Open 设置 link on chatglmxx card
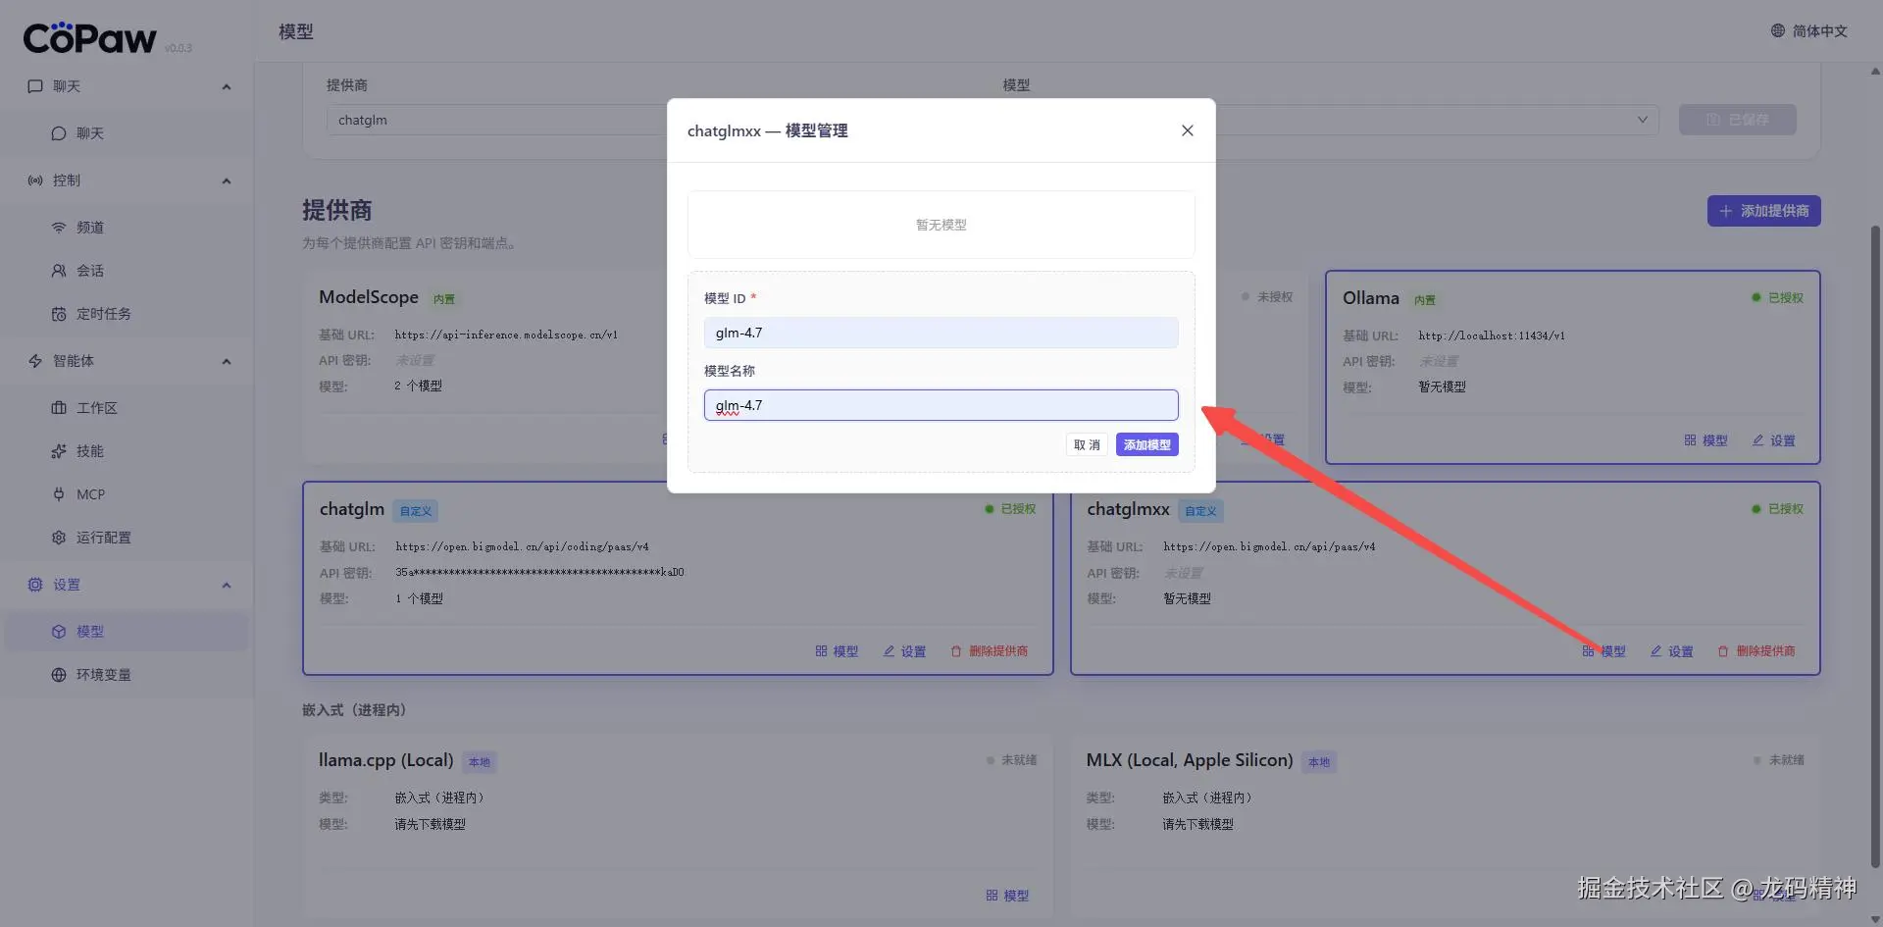This screenshot has width=1883, height=927. point(1671,651)
